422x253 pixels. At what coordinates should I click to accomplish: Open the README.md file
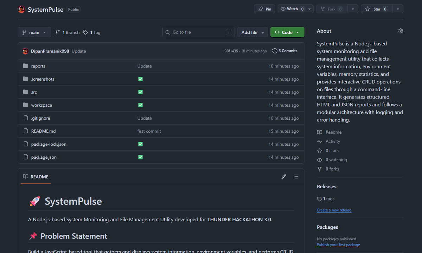(44, 131)
